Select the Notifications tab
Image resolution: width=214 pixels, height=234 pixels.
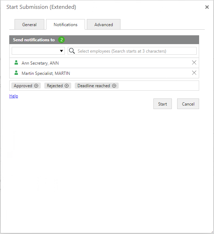[66, 25]
